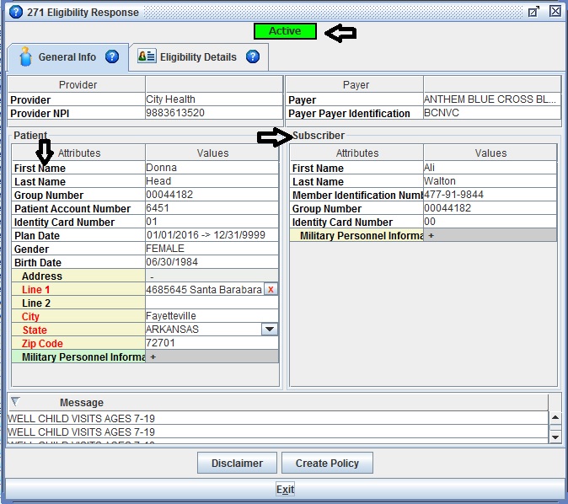
Task: Click the filter triangle icon in Message header
Action: (15, 401)
